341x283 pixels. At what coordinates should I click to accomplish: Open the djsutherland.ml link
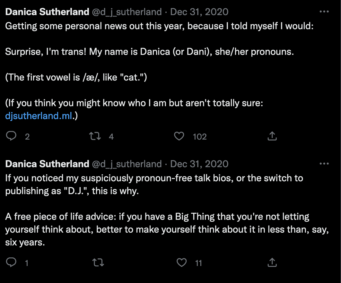(x=39, y=116)
